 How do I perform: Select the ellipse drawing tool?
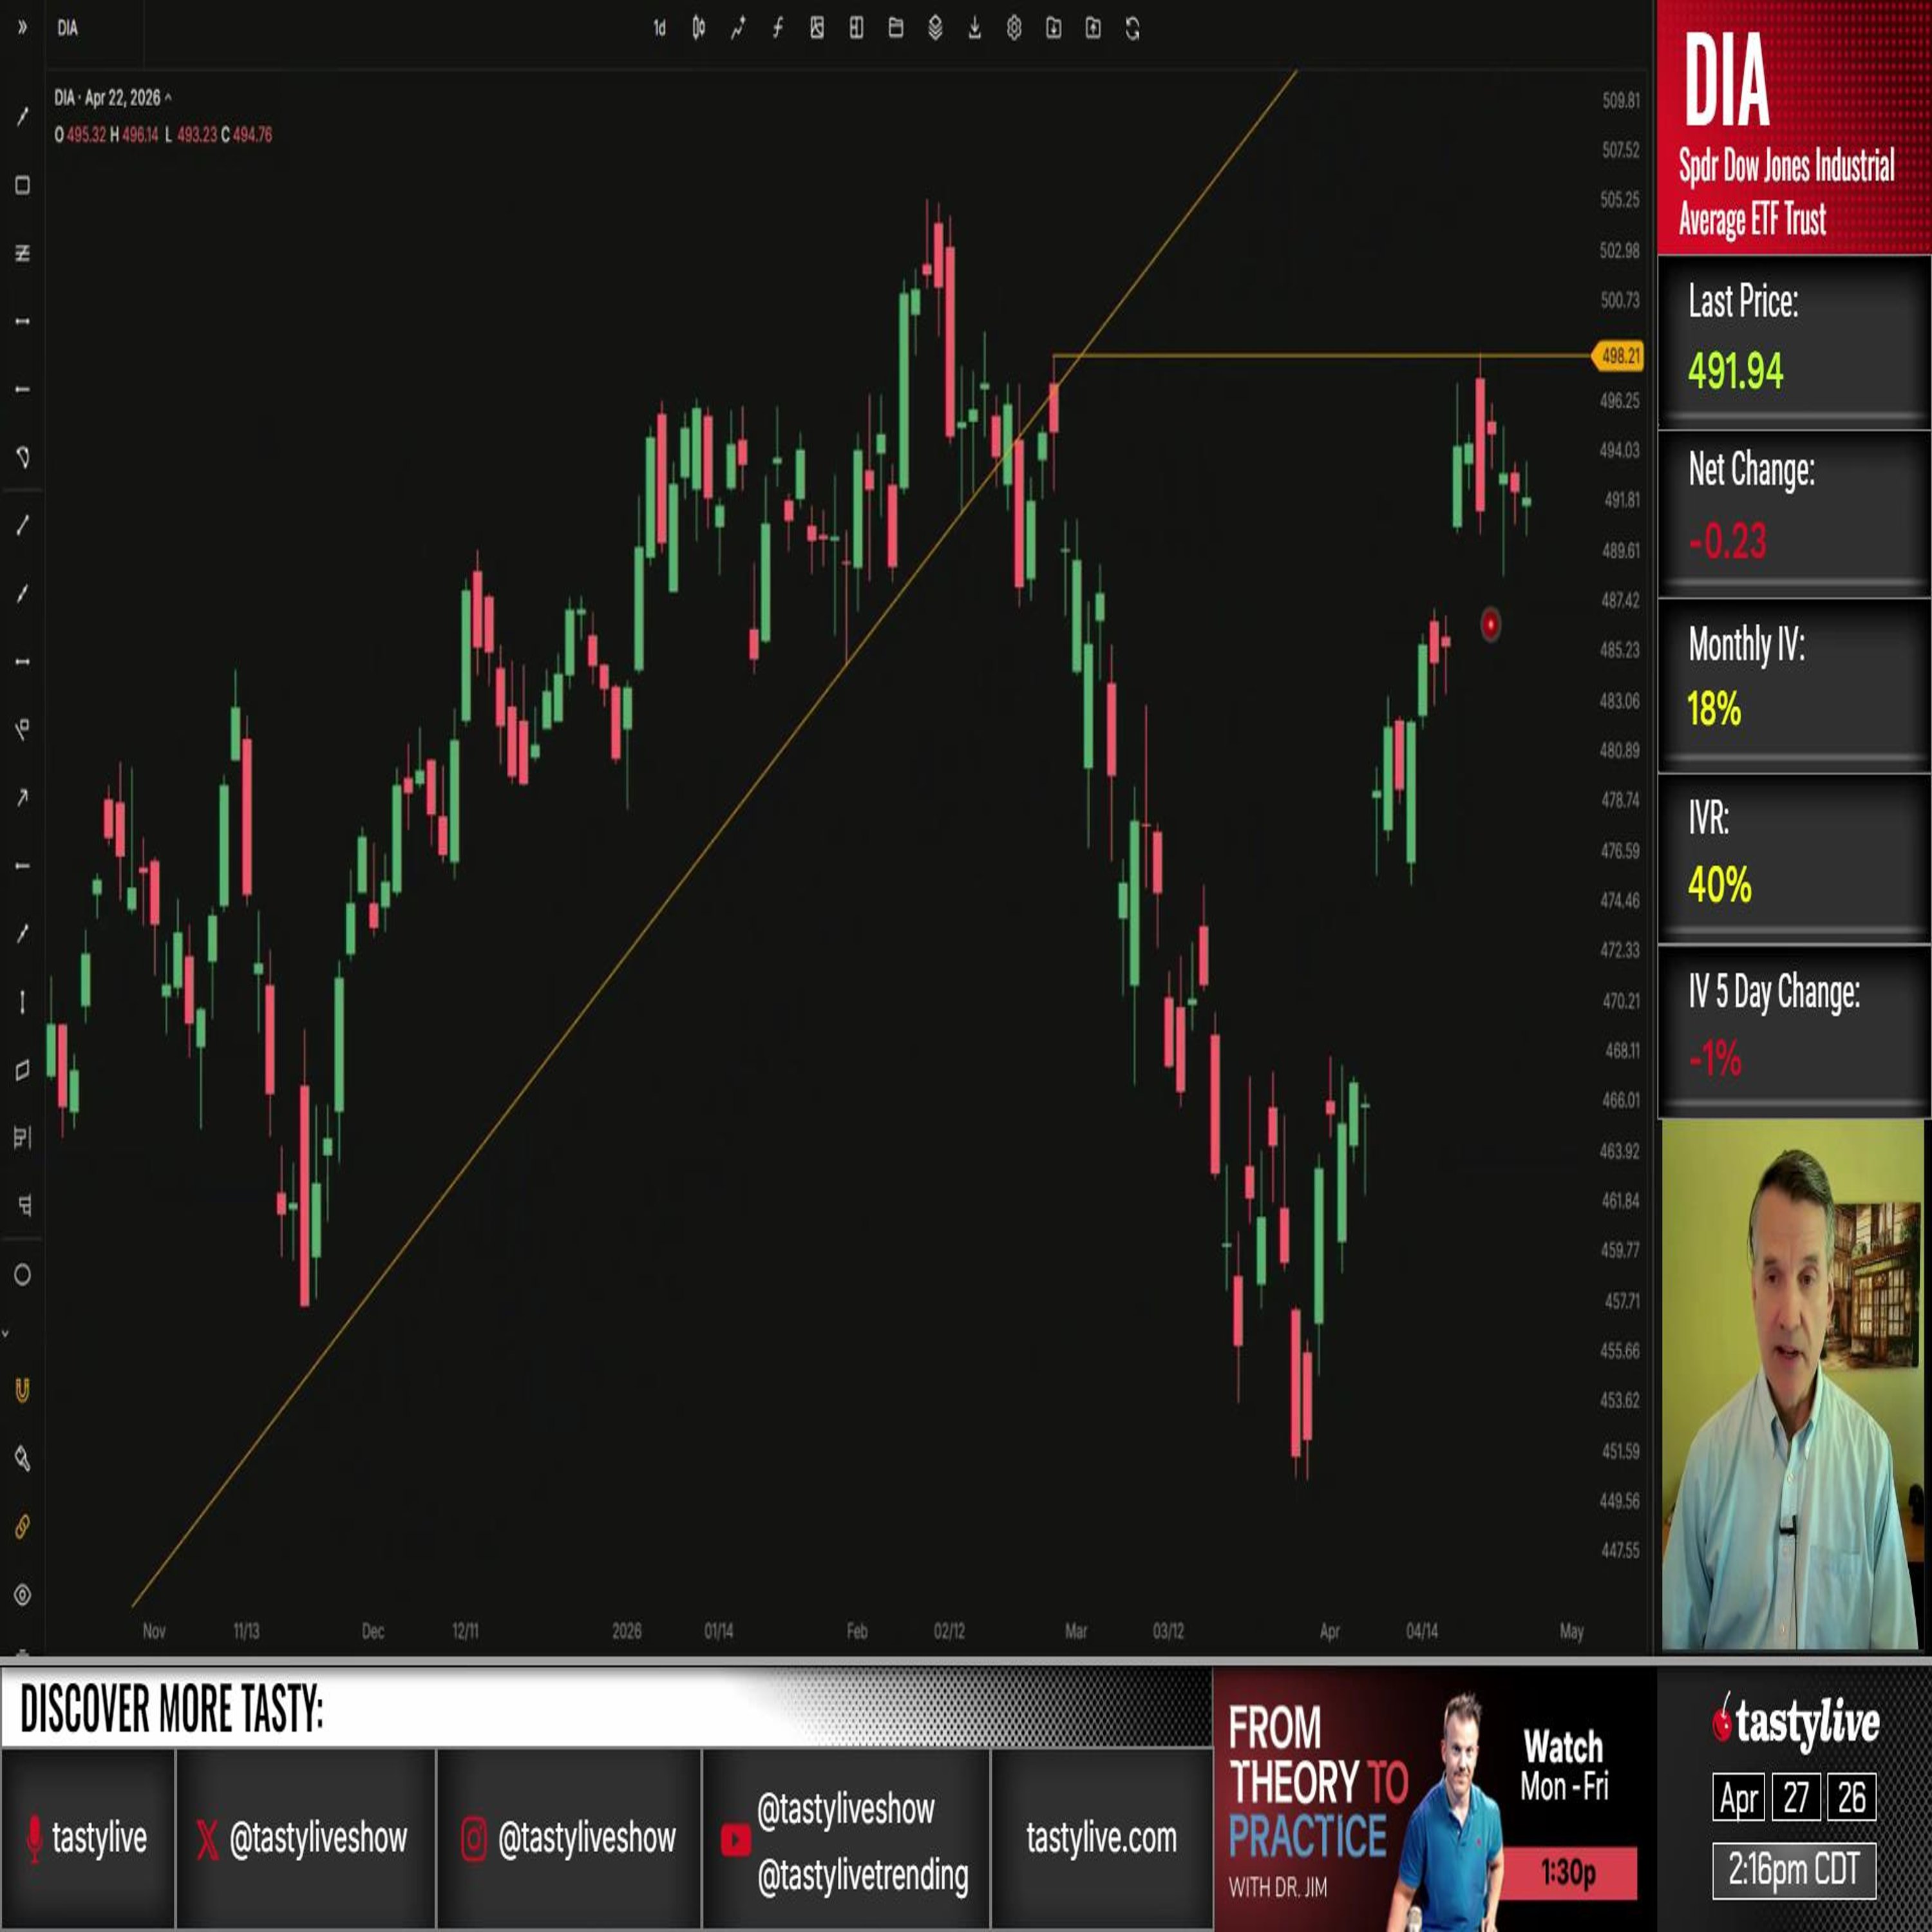point(22,1275)
